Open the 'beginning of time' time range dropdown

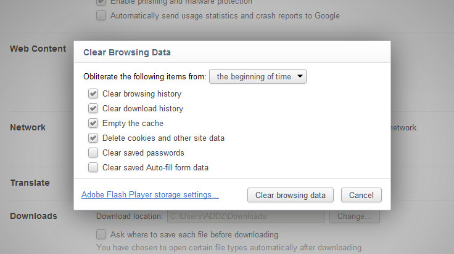click(x=258, y=76)
